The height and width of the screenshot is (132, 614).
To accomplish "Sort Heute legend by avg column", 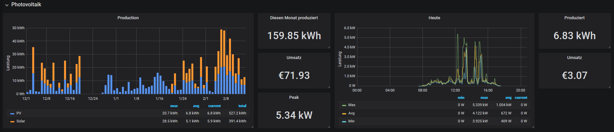I will (508, 98).
